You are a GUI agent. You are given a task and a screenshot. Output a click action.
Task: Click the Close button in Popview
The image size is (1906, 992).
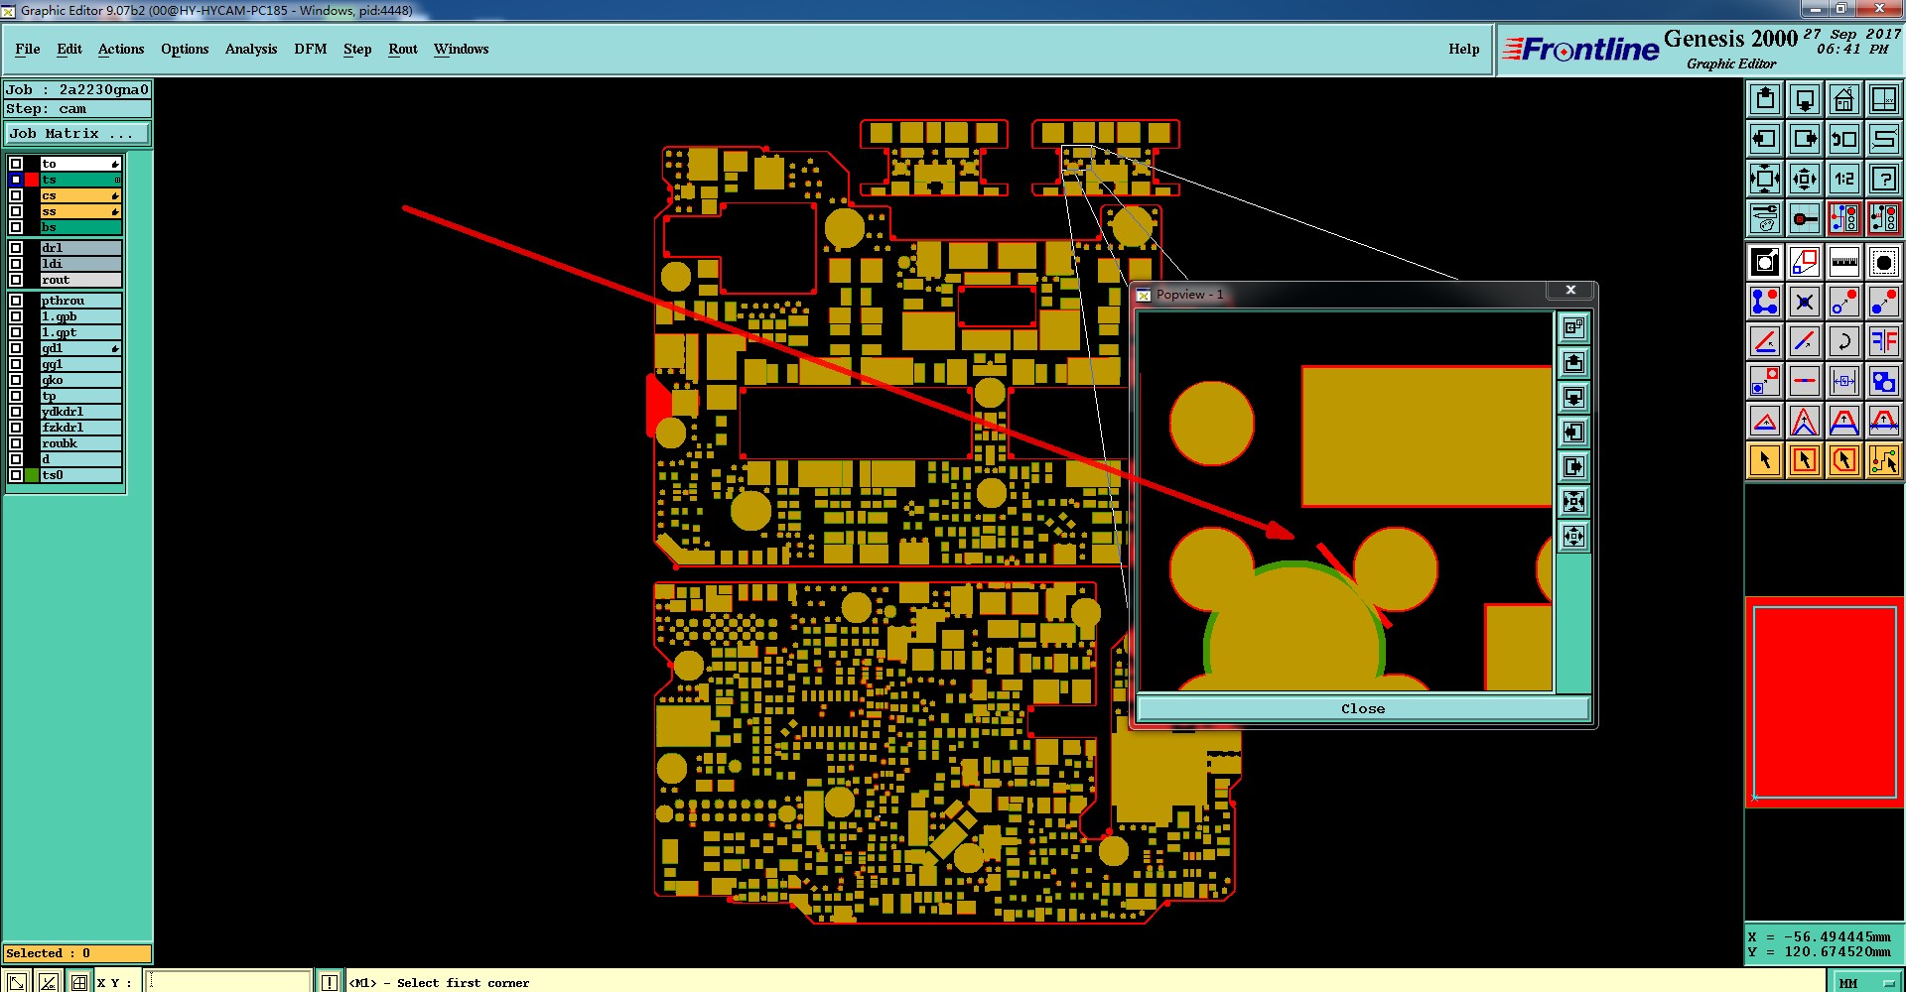point(1363,708)
